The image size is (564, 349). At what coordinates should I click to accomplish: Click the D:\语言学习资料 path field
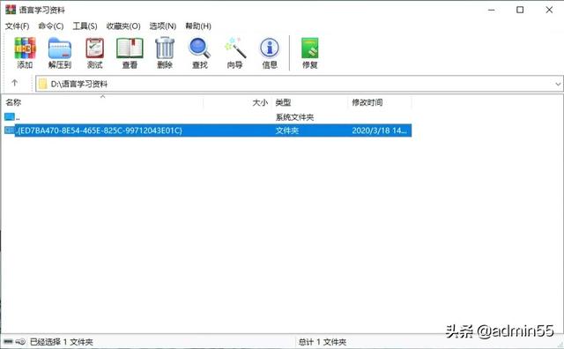click(300, 84)
